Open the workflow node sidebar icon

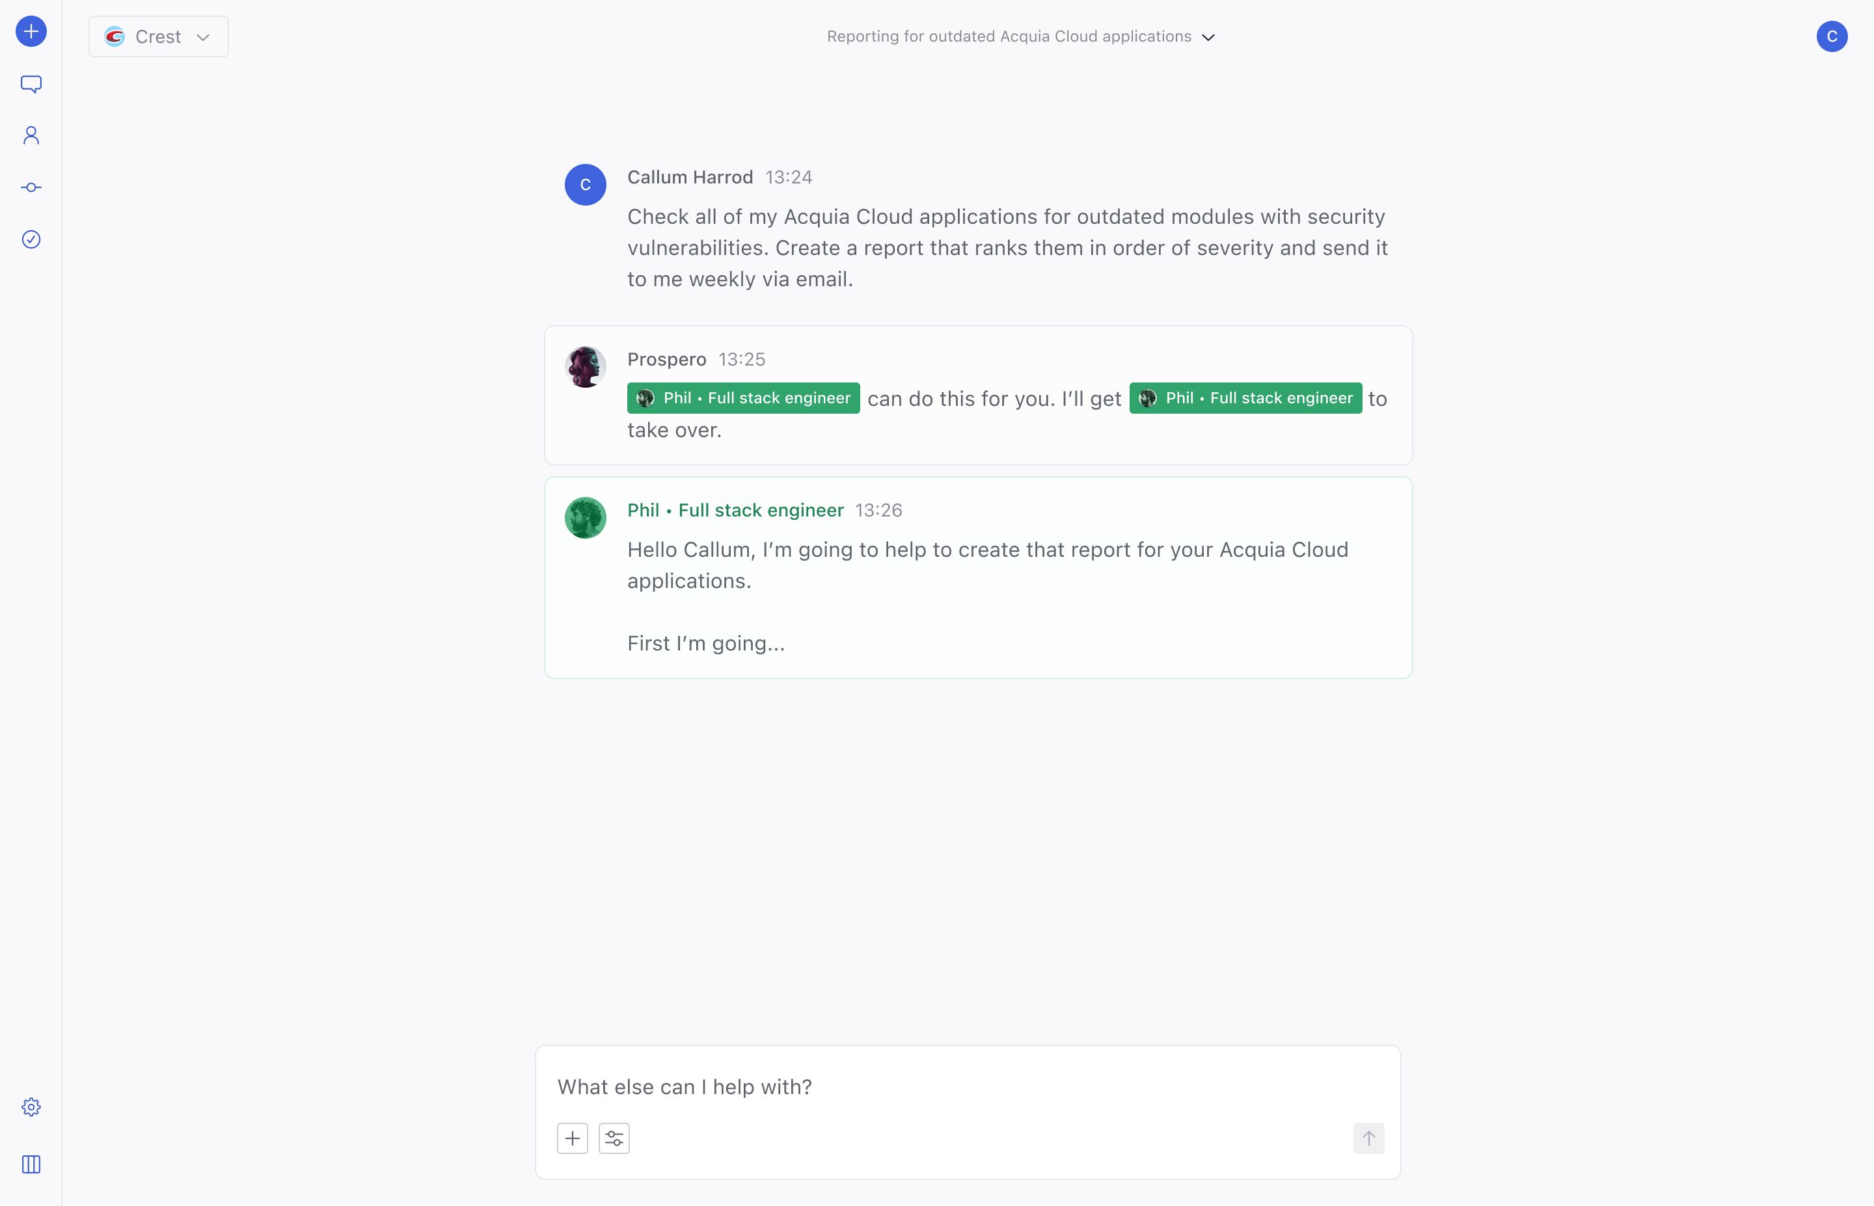point(31,187)
